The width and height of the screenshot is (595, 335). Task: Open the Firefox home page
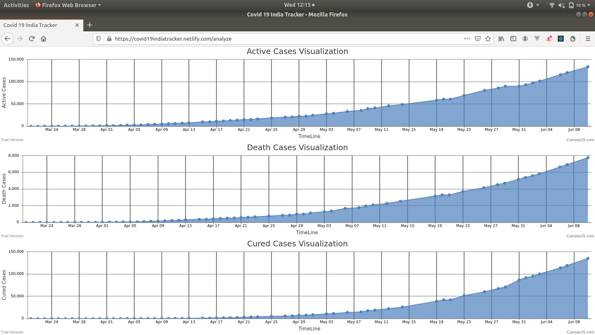[44, 39]
